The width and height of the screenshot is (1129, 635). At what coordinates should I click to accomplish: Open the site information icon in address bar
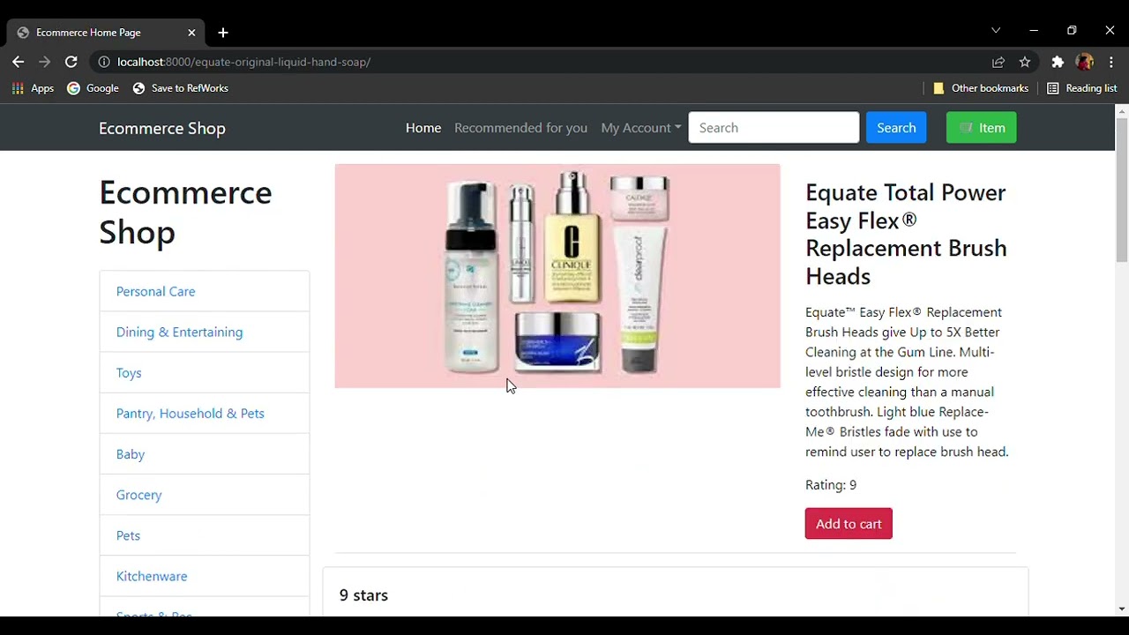[x=104, y=62]
